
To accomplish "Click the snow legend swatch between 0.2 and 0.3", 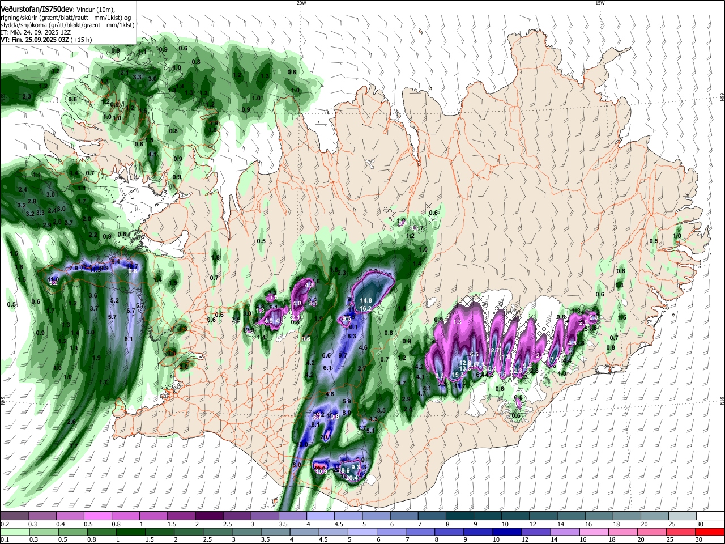I will coord(14,516).
